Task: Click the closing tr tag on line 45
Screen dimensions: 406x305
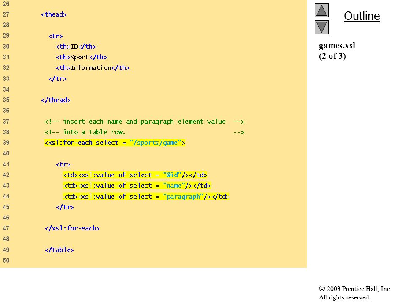Action: pos(65,207)
